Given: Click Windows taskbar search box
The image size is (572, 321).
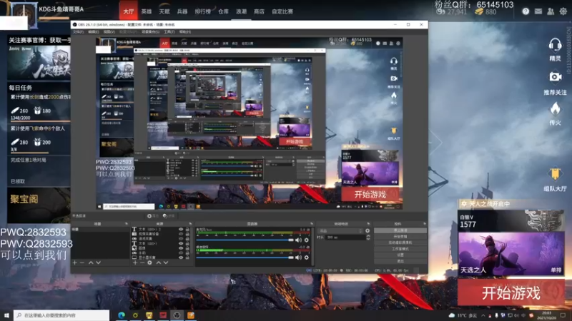Looking at the screenshot, I should pos(61,315).
